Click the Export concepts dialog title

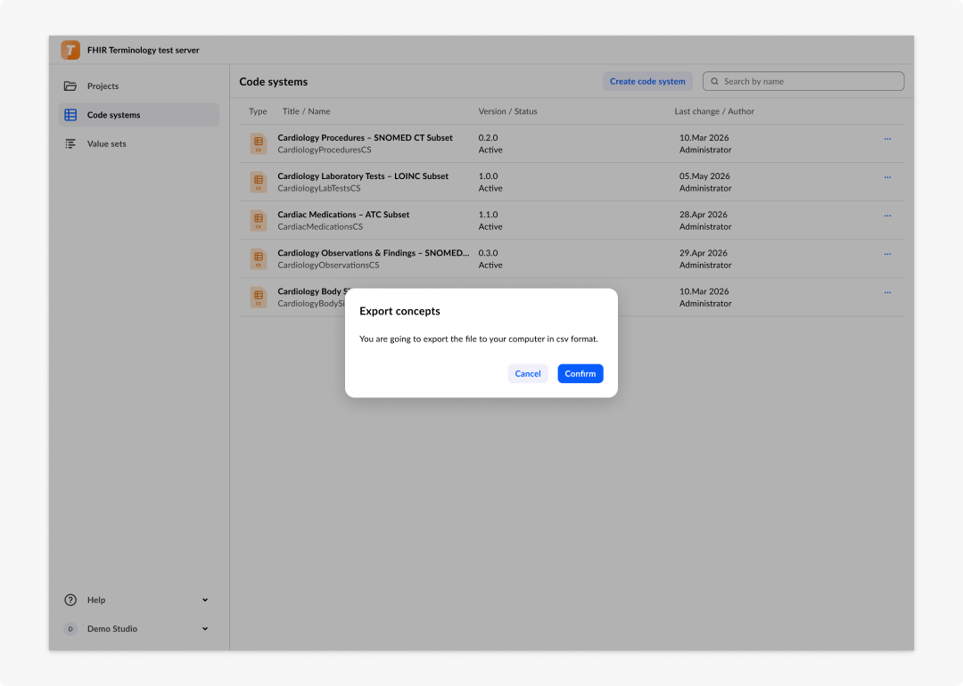coord(399,311)
